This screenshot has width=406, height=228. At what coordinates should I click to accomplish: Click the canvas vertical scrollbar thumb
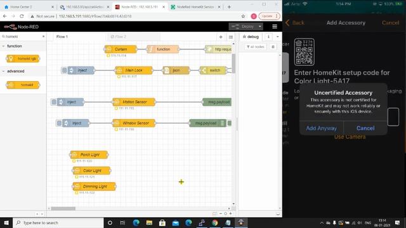[x=233, y=63]
